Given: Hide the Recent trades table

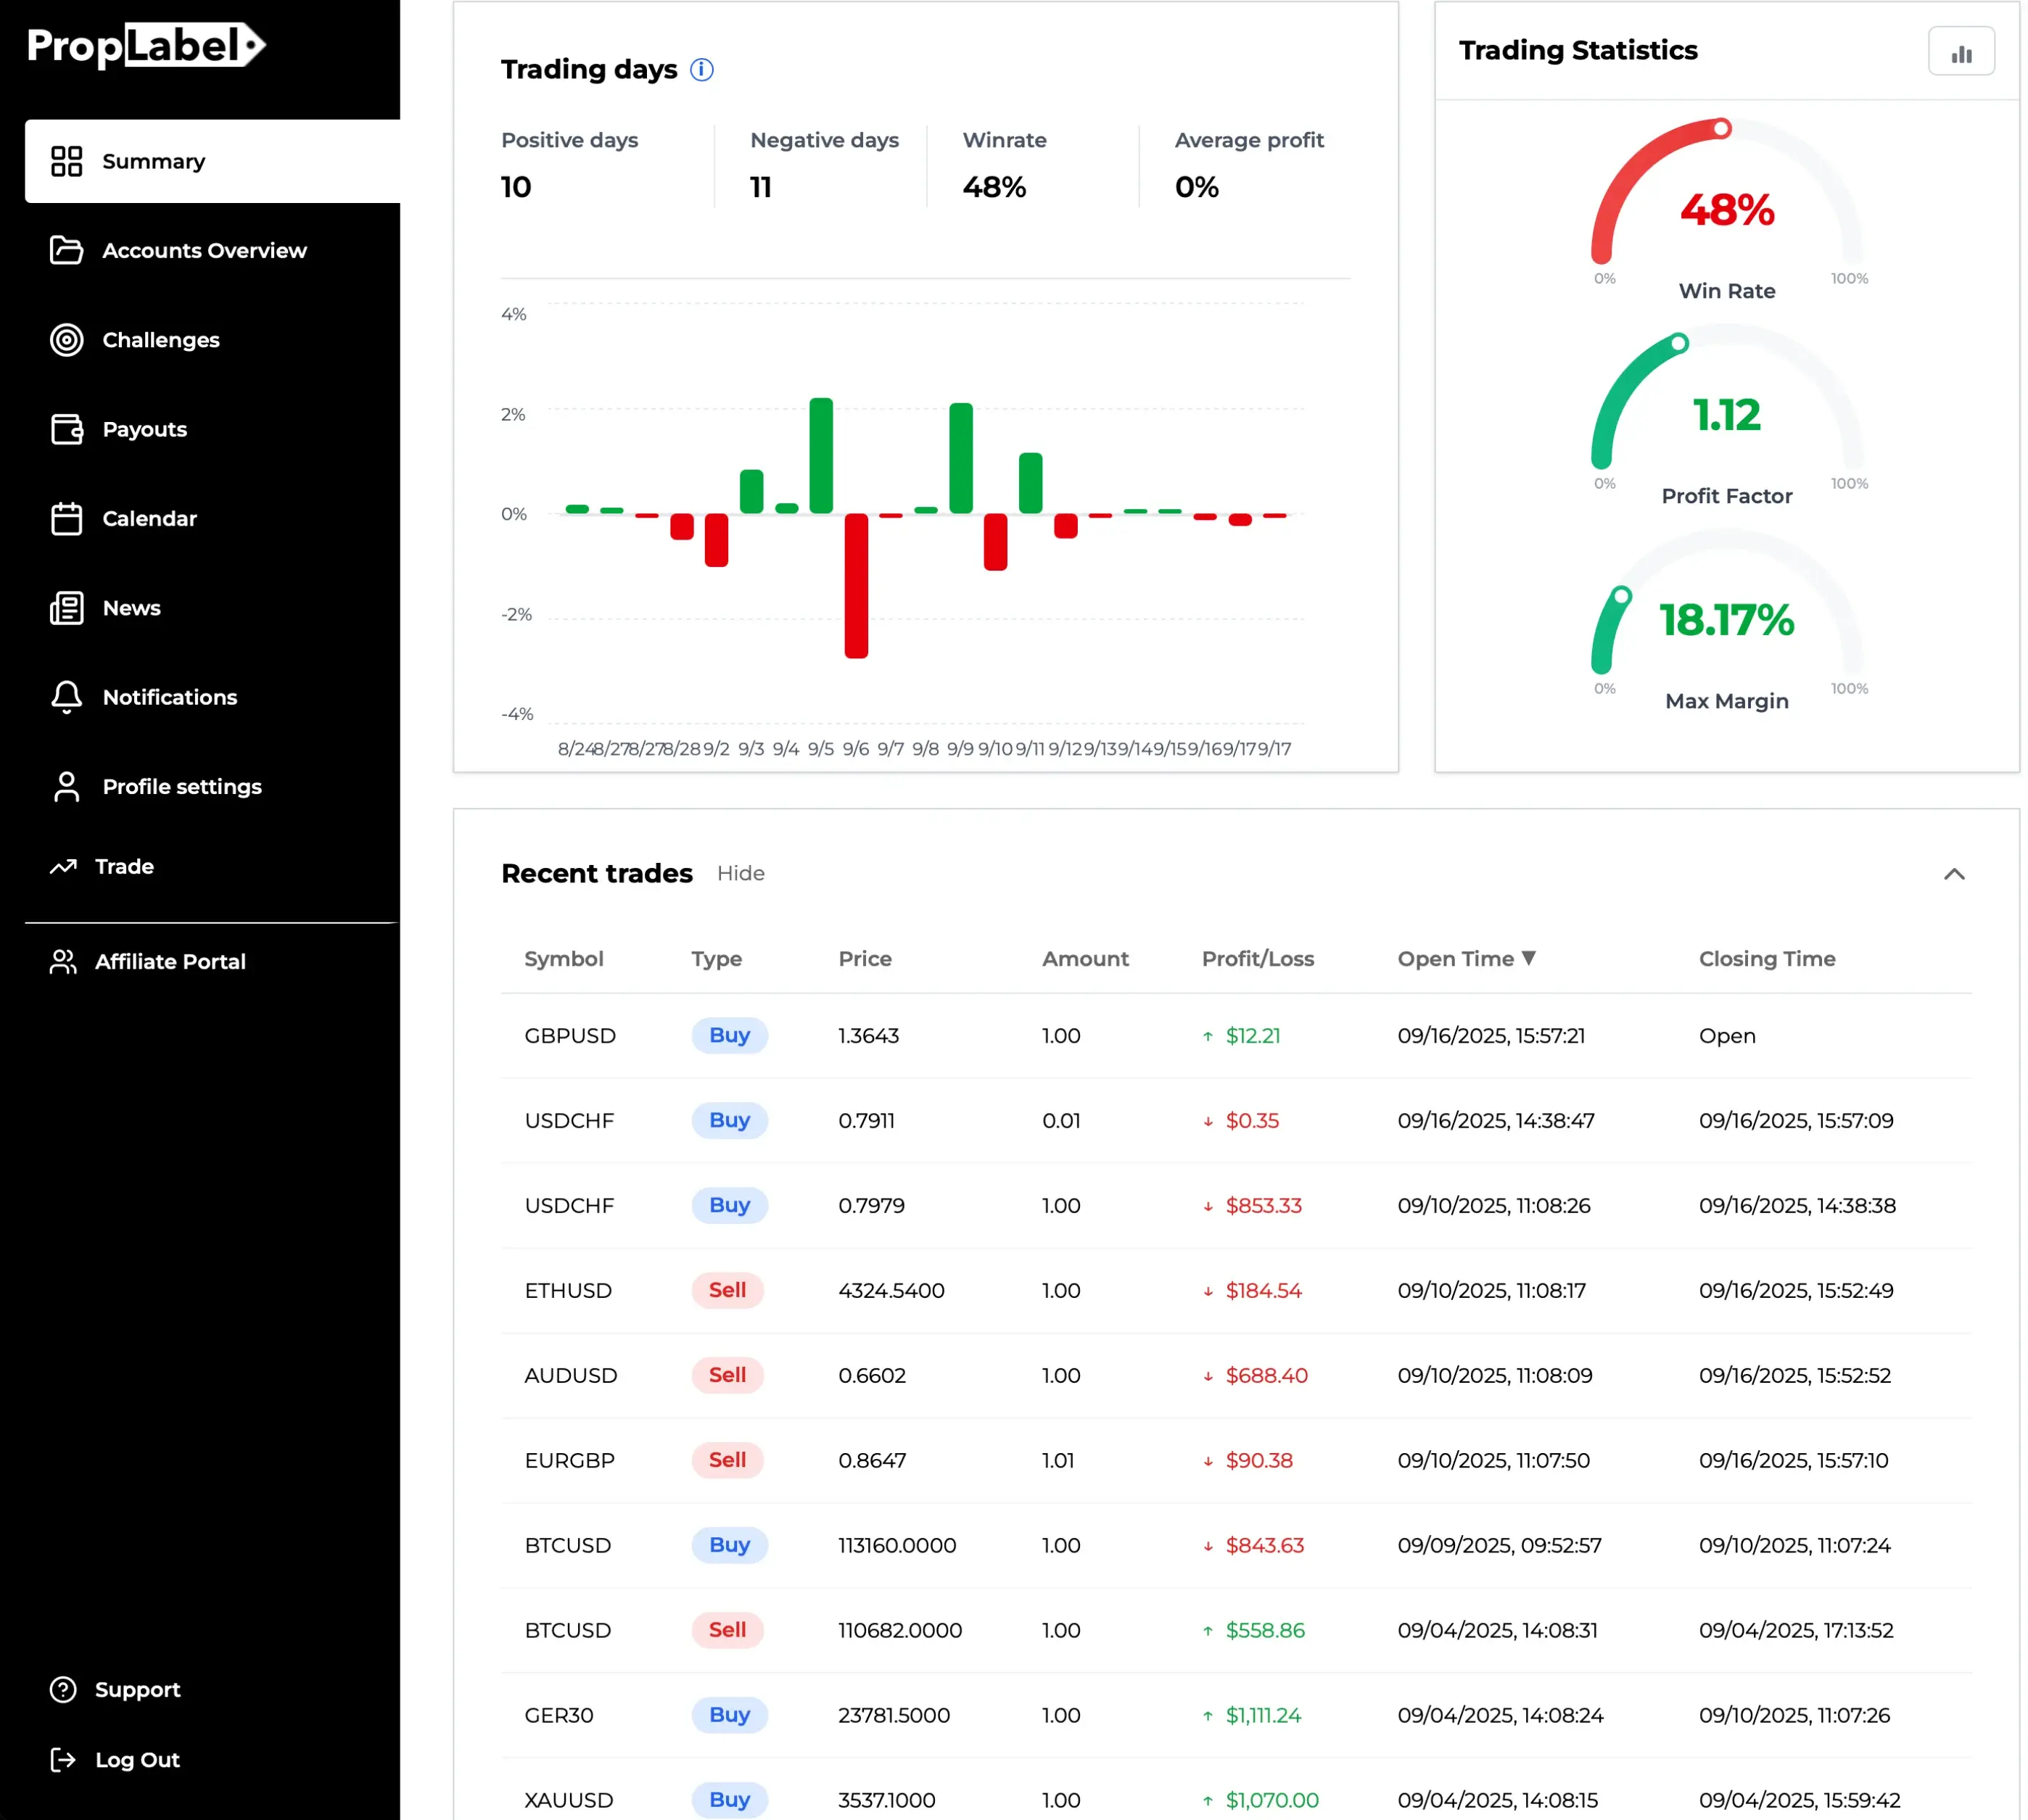Looking at the screenshot, I should click(741, 873).
